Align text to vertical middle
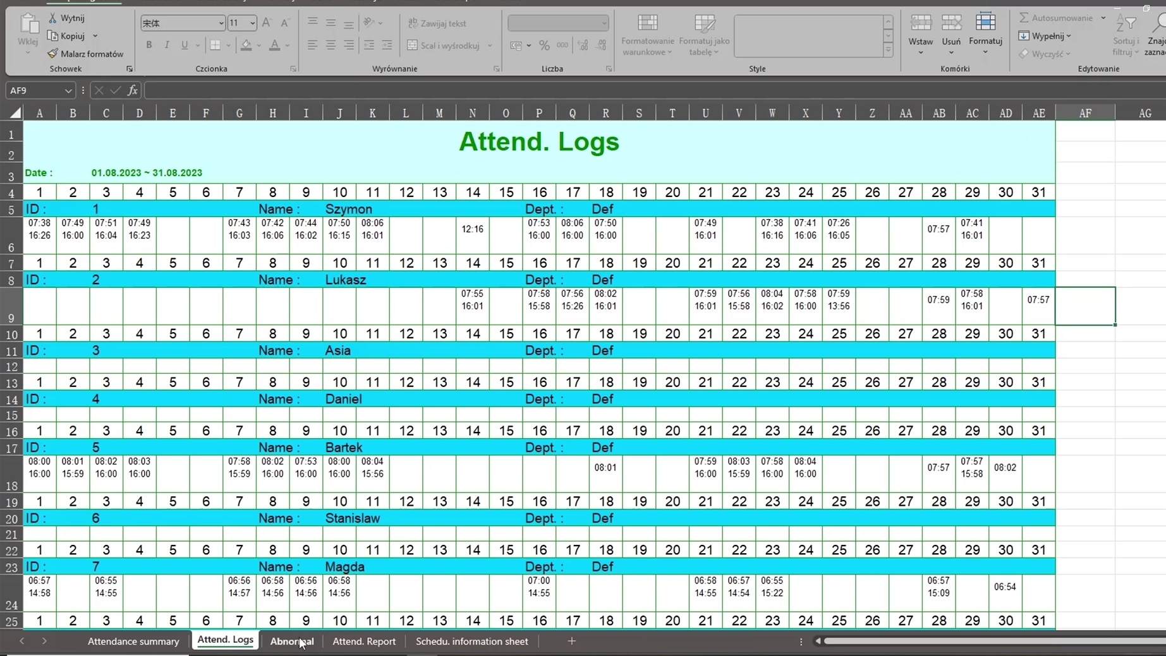 (x=331, y=23)
